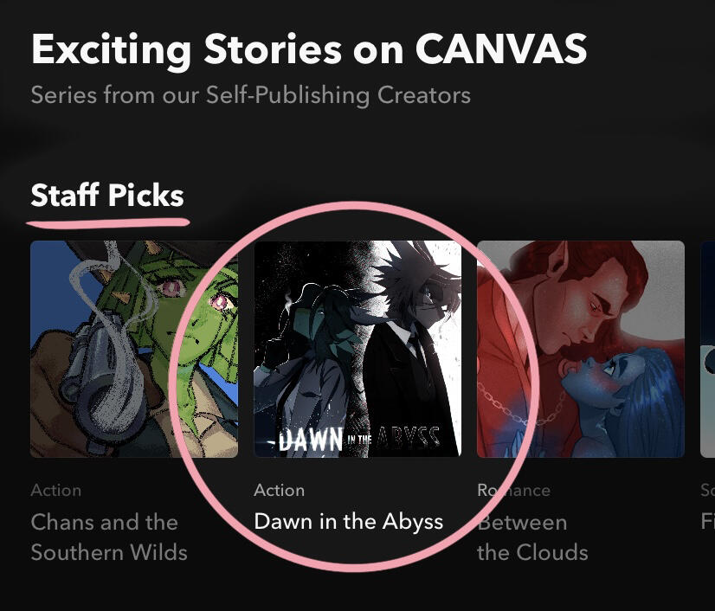Open Dawn in the Abyss cover thumbnail
Screen dimensions: 715x611
[357, 349]
